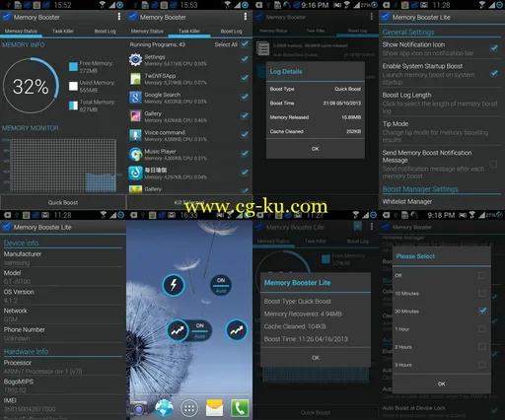The width and height of the screenshot is (505, 420).
Task: Tap the ON Auto widget beside lightning widget
Action: 221,285
